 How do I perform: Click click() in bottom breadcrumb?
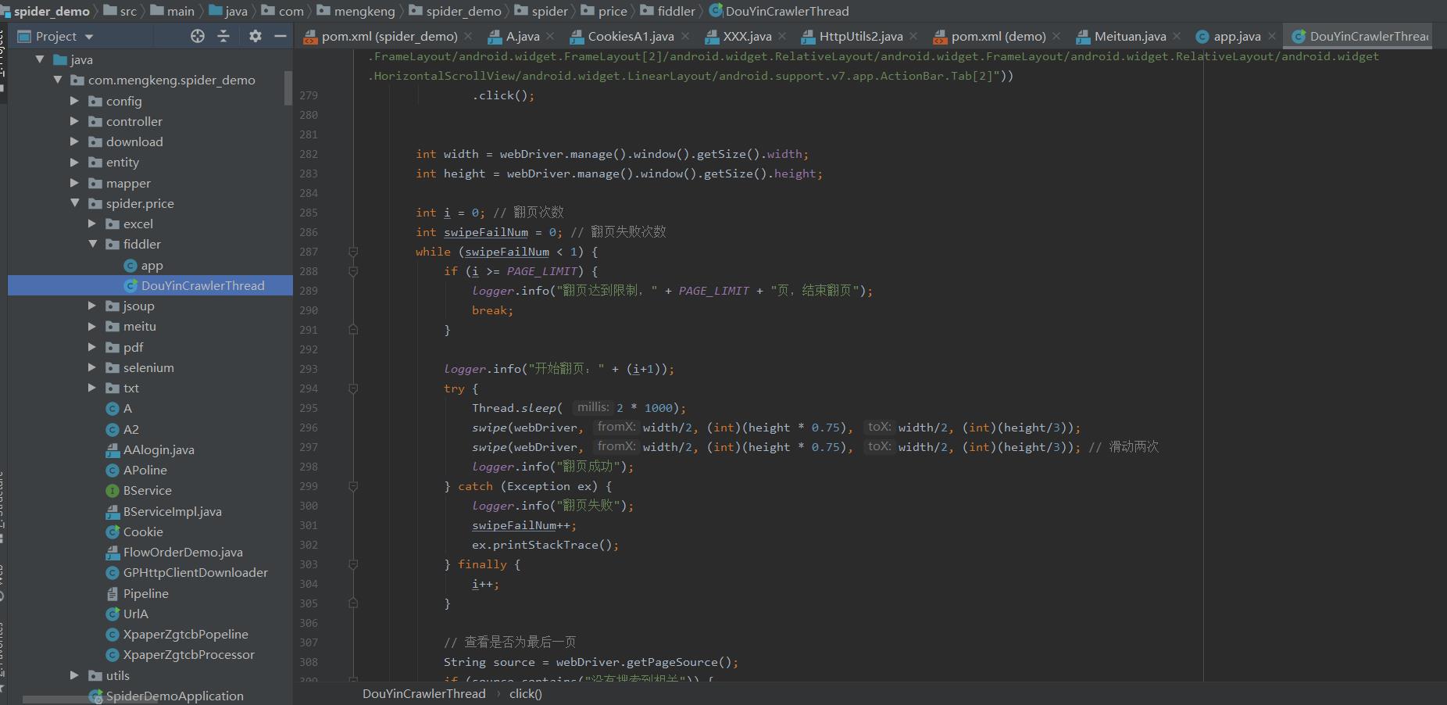tap(526, 693)
